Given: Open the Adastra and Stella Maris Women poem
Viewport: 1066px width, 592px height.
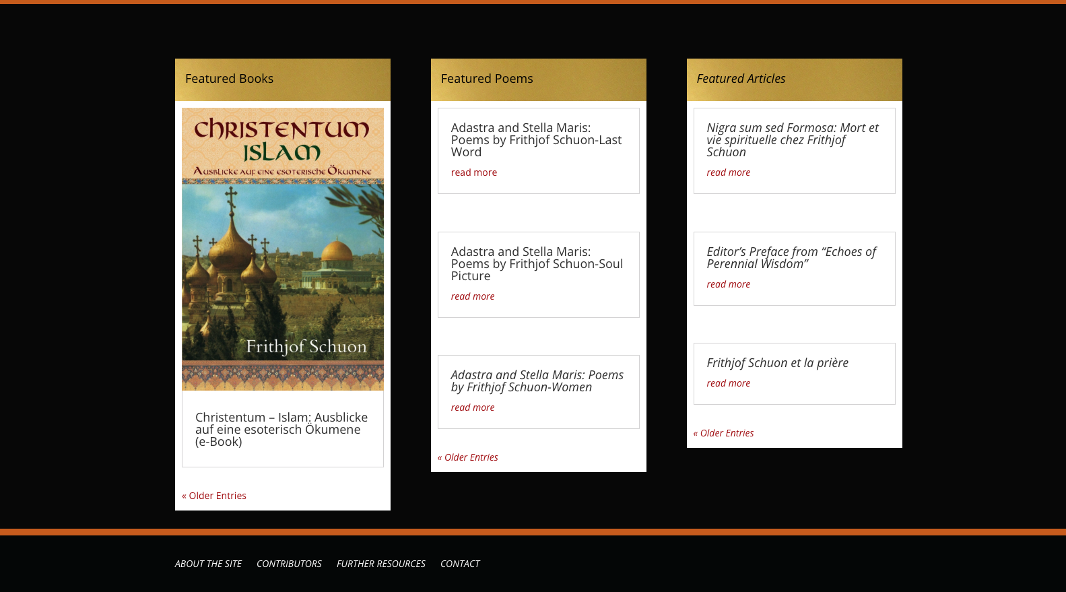Looking at the screenshot, I should [537, 381].
